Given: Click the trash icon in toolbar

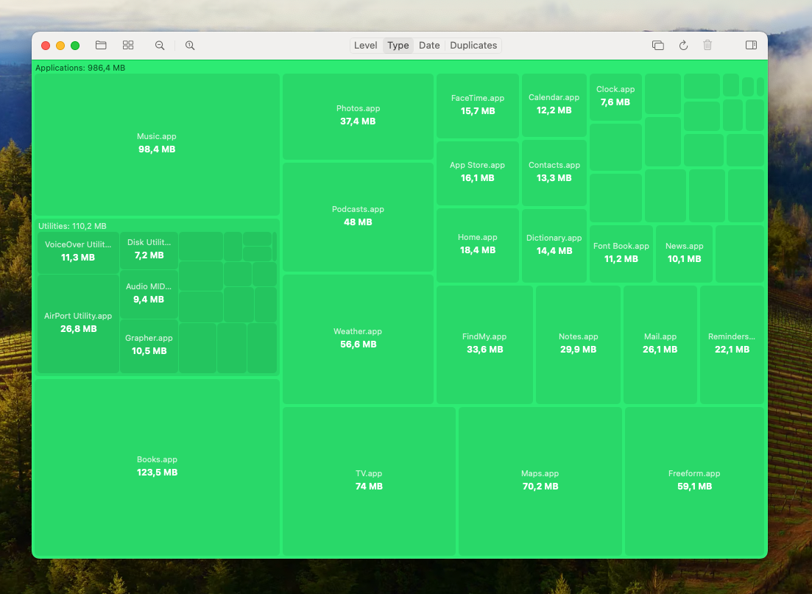Looking at the screenshot, I should coord(707,46).
